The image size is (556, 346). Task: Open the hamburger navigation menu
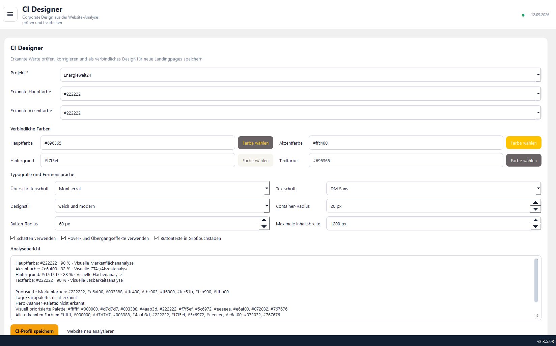(x=10, y=14)
